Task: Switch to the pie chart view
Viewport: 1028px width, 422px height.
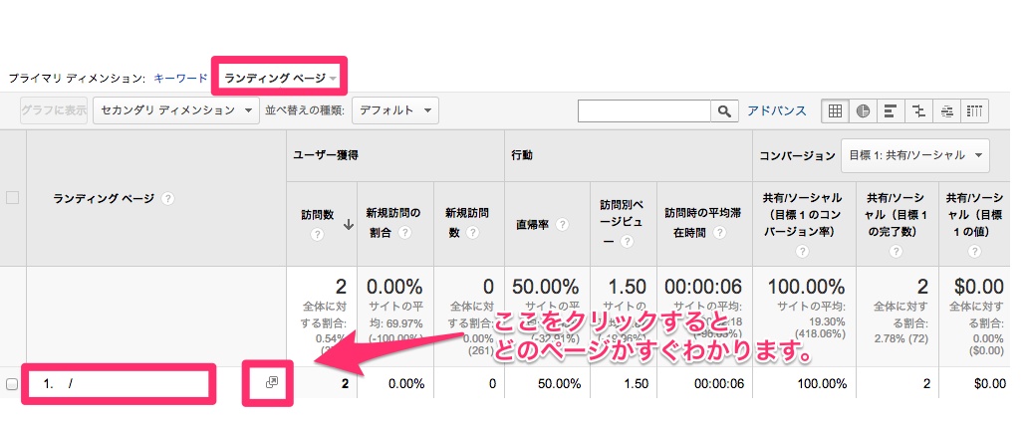Action: tap(863, 110)
